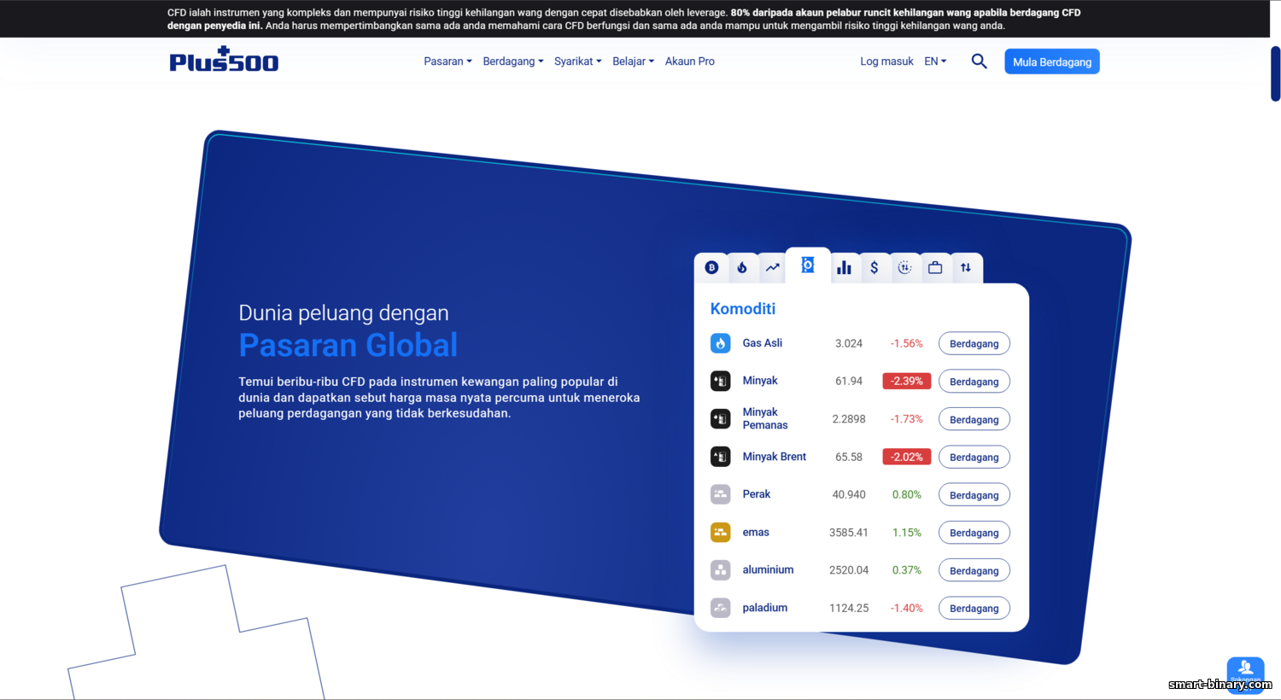Open the Akaun Pro page
The image size is (1281, 700).
pyautogui.click(x=689, y=61)
